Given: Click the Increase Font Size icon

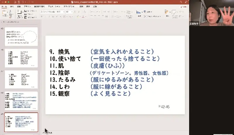Looking at the screenshot, I should [75, 12].
